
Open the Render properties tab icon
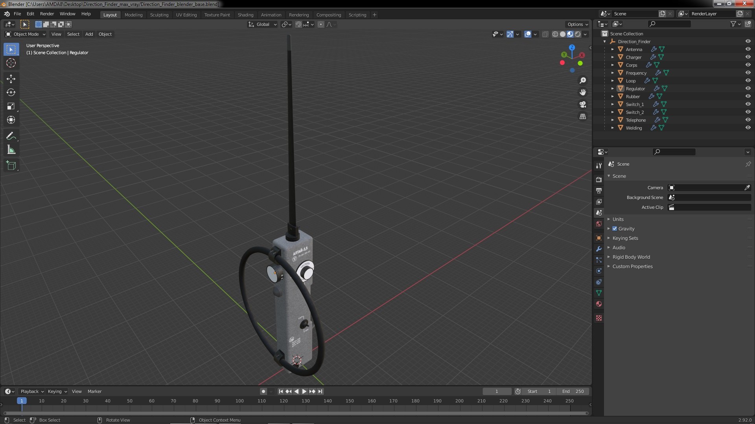599,179
